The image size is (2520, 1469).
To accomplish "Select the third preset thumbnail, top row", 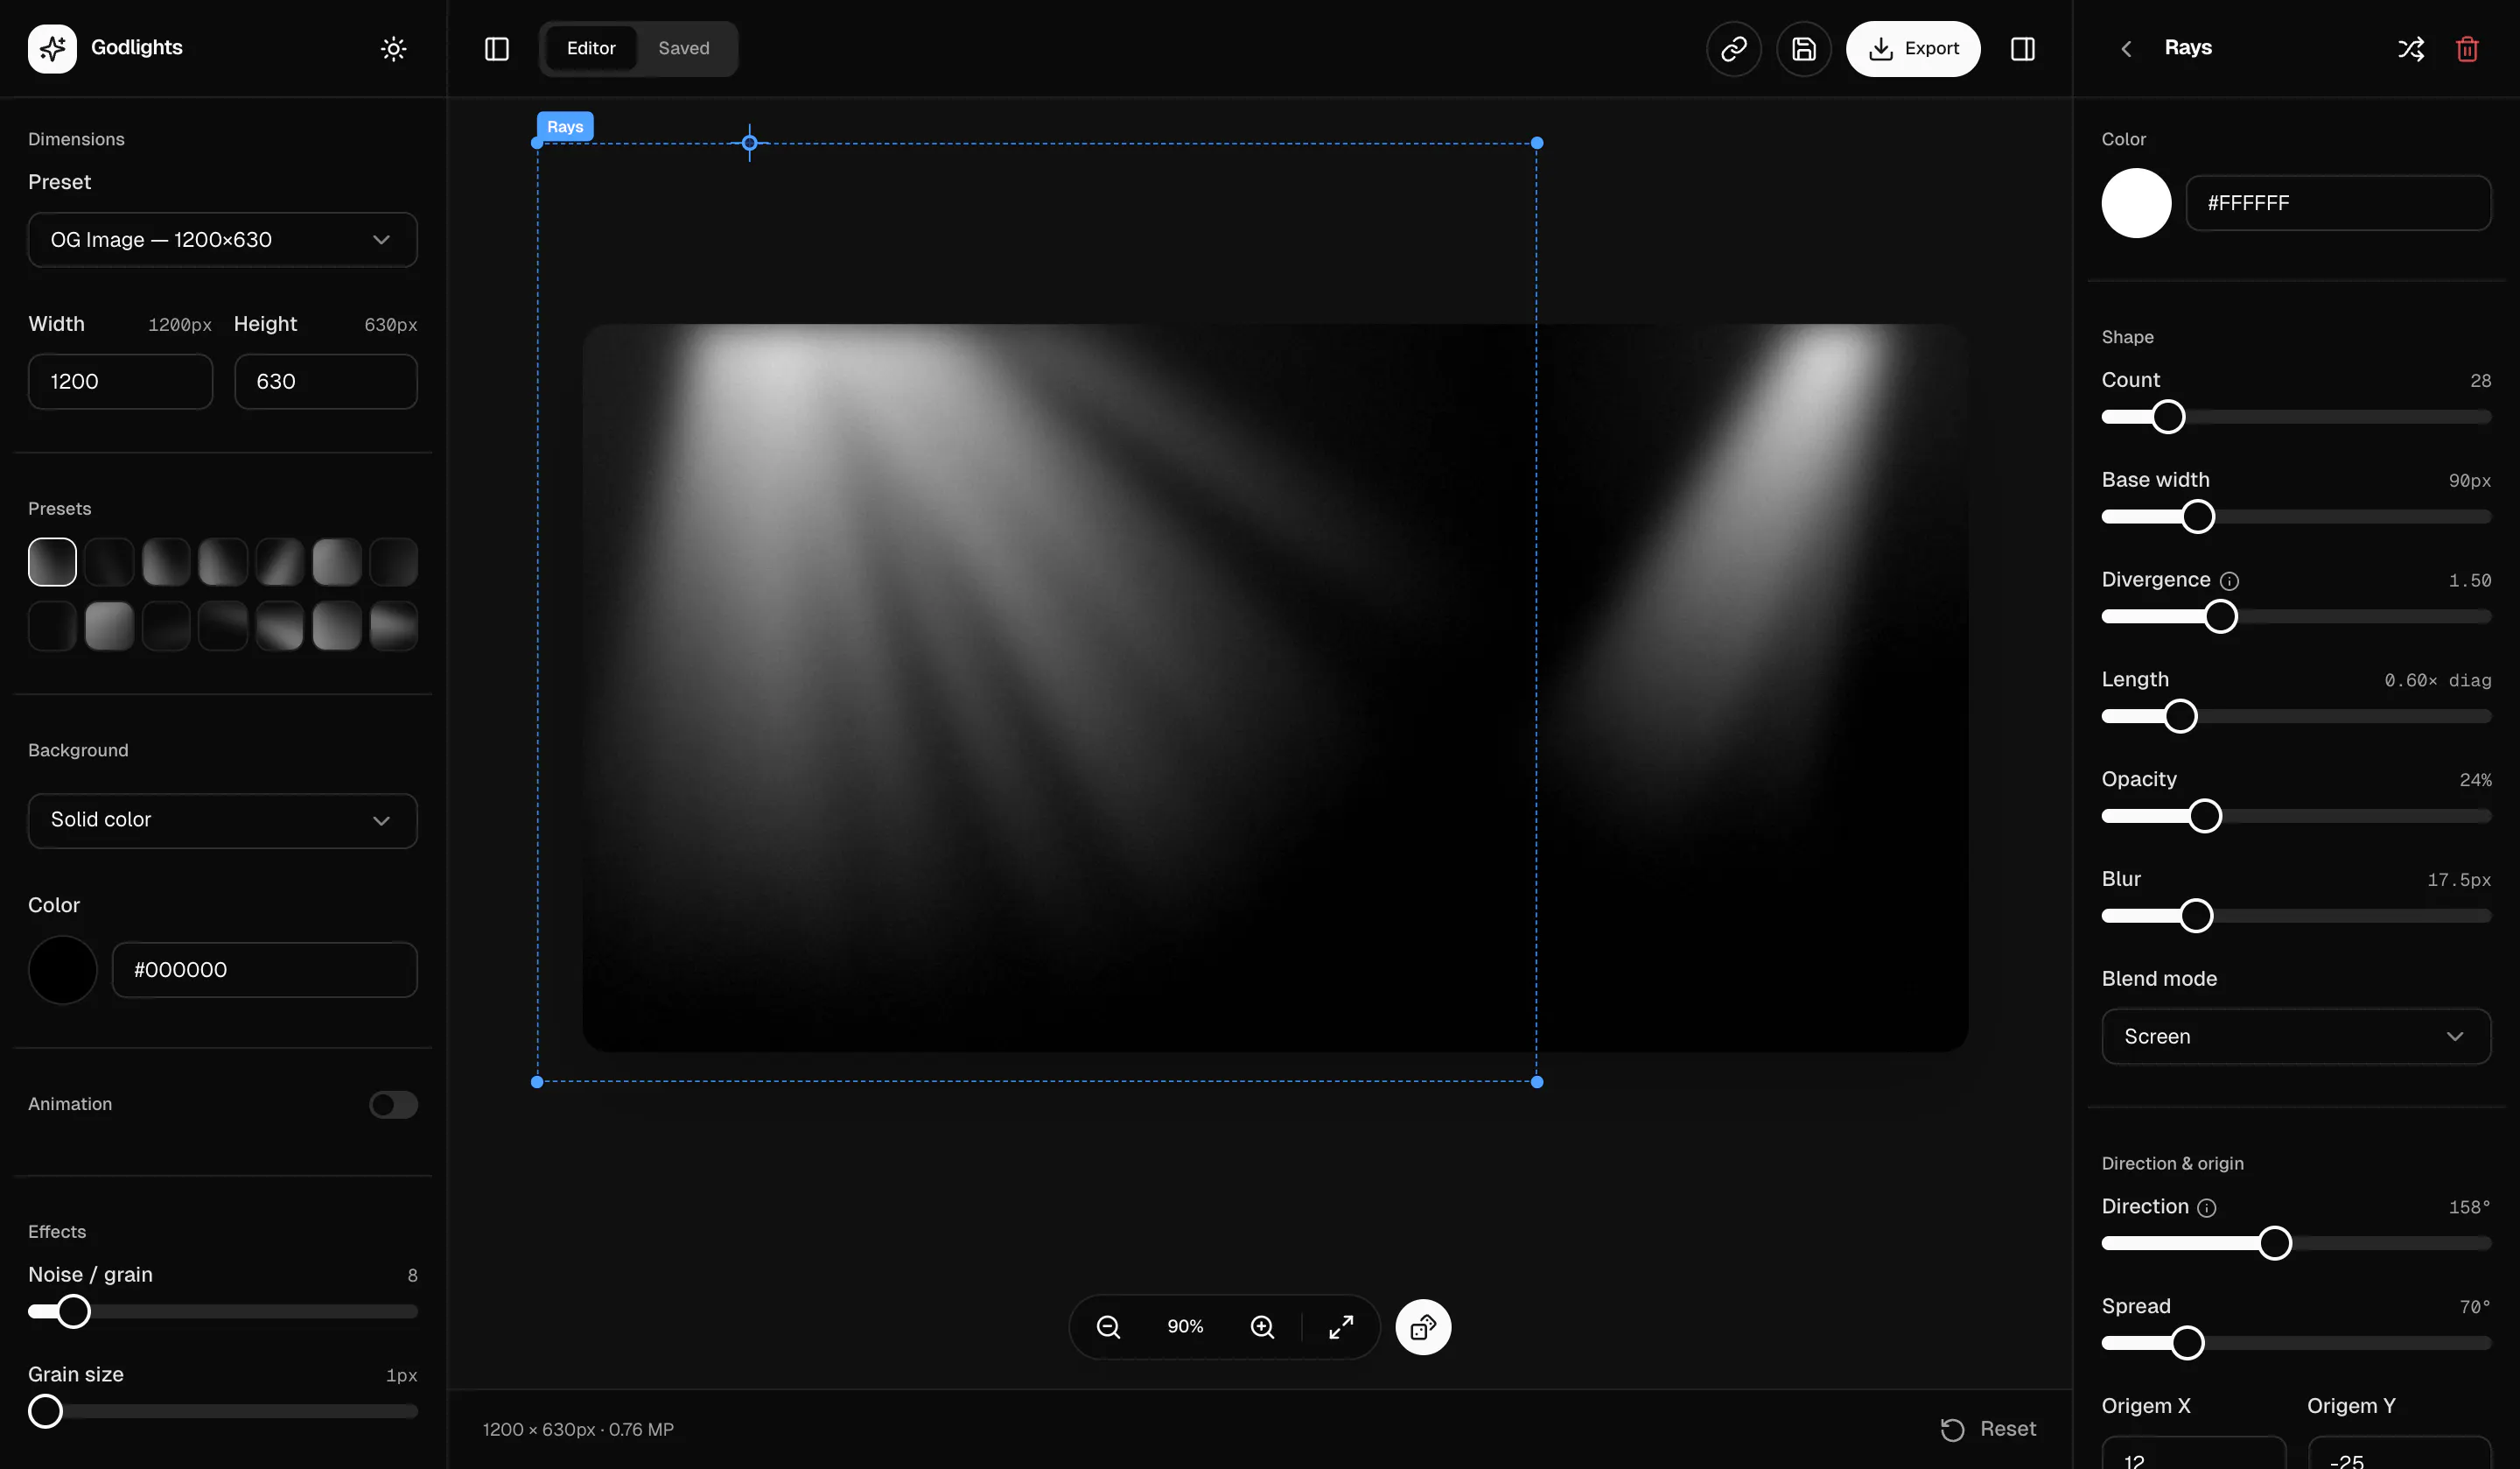I will (x=166, y=562).
